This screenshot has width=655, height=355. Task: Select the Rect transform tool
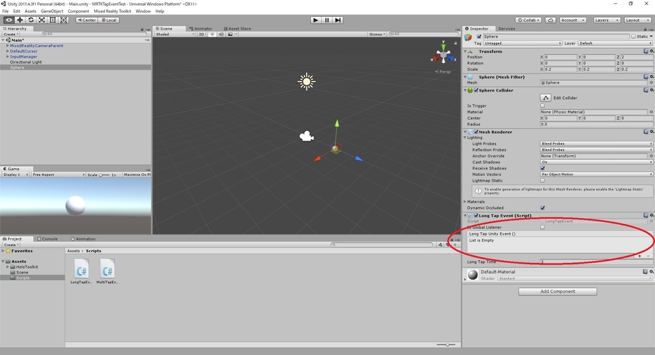[52, 20]
